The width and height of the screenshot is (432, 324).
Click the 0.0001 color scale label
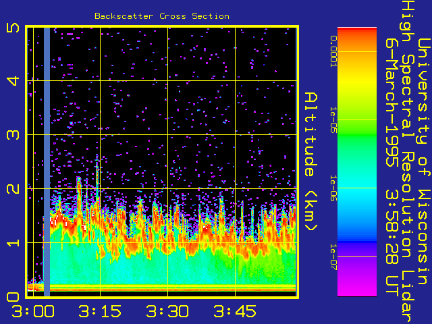pos(333,51)
